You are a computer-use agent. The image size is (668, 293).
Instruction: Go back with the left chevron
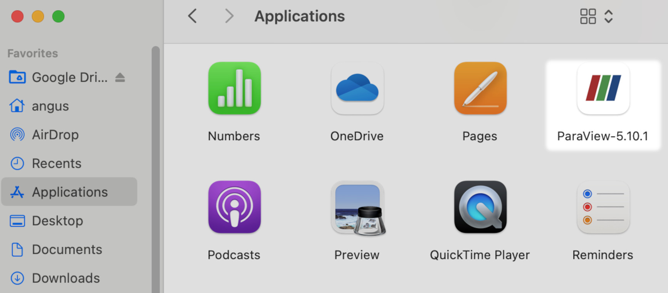coord(192,16)
